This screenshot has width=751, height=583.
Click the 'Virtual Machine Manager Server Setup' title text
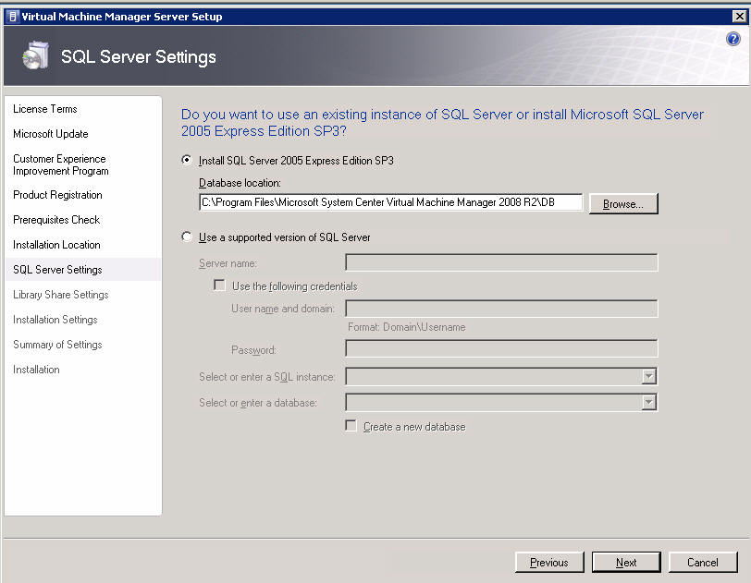point(122,17)
